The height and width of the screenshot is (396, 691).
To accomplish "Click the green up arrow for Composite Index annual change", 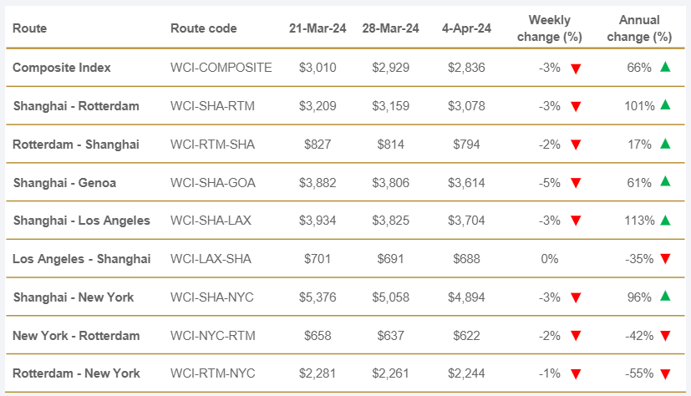I will pyautogui.click(x=665, y=67).
